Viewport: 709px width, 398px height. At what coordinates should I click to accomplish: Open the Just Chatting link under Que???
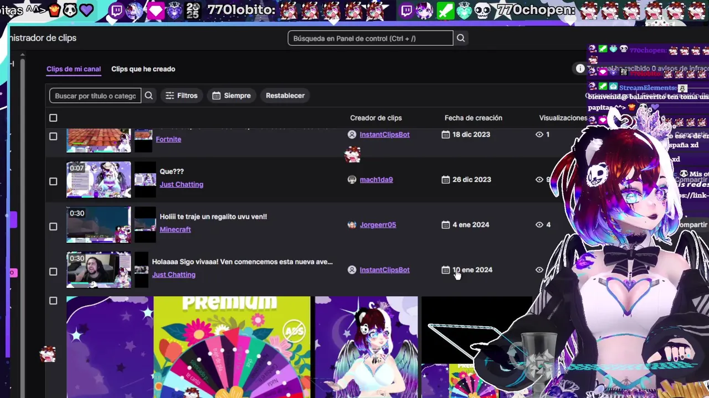coord(181,184)
